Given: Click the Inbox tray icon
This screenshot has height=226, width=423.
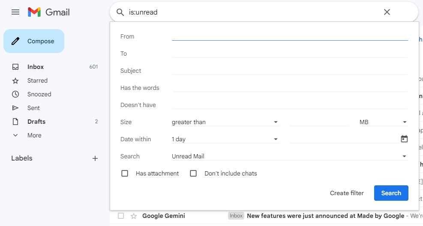Looking at the screenshot, I should pyautogui.click(x=15, y=67).
